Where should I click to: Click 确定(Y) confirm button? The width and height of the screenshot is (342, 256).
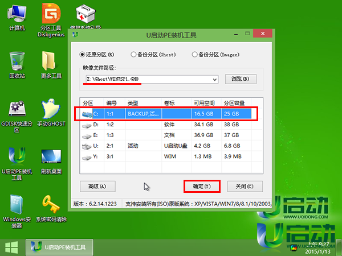[202, 187]
